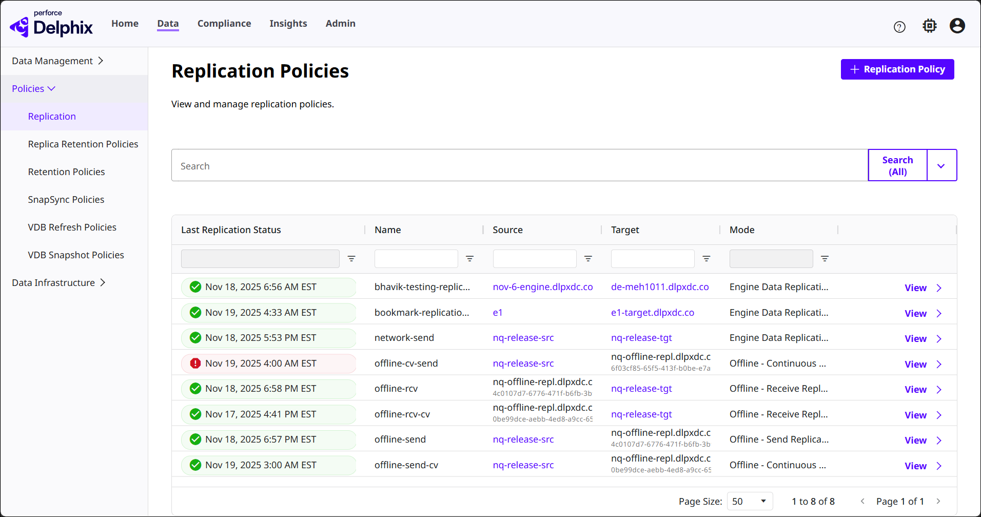981x517 pixels.
Task: Expand the Data Management section
Action: [57, 61]
